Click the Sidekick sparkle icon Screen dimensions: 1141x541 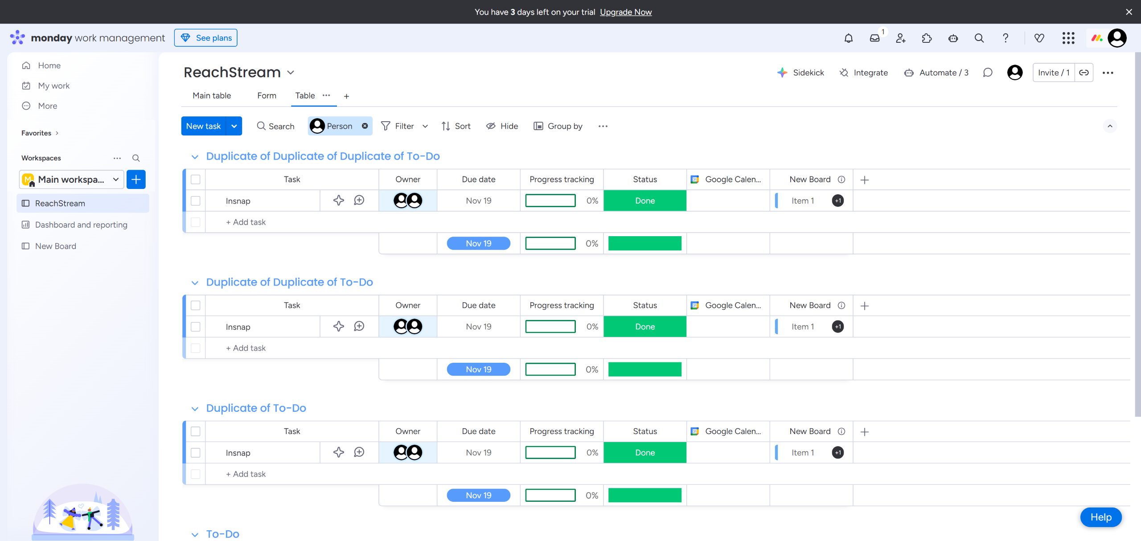[782, 73]
